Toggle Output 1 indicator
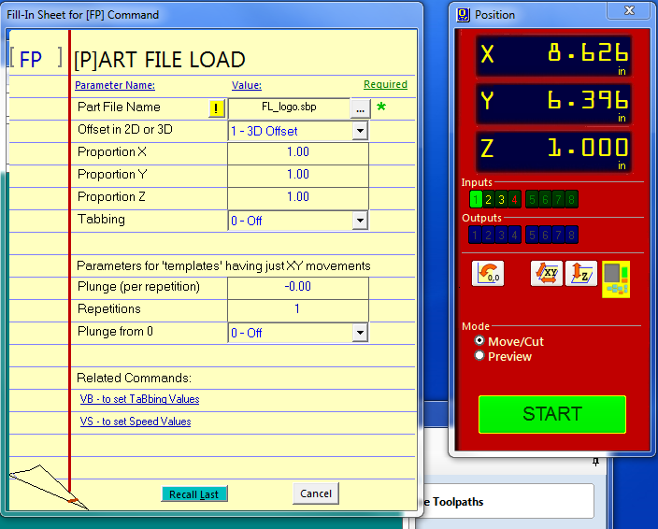Screen dimensions: 658x529 [x=475, y=235]
